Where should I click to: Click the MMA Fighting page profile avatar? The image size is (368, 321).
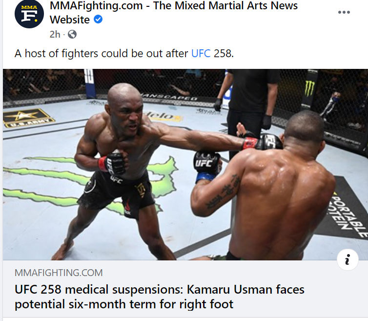pos(29,14)
